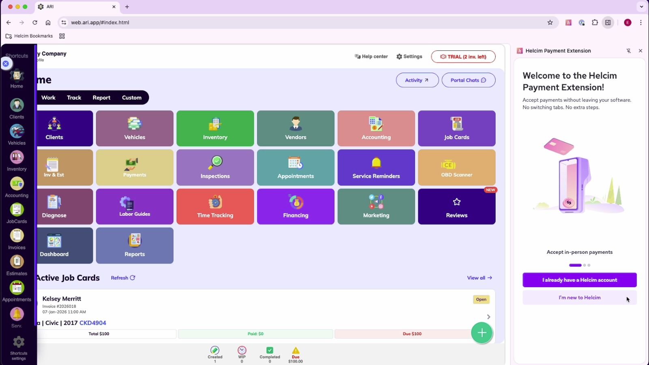Click the View all job cards link
Viewport: 649px width, 365px height.
[x=479, y=278]
